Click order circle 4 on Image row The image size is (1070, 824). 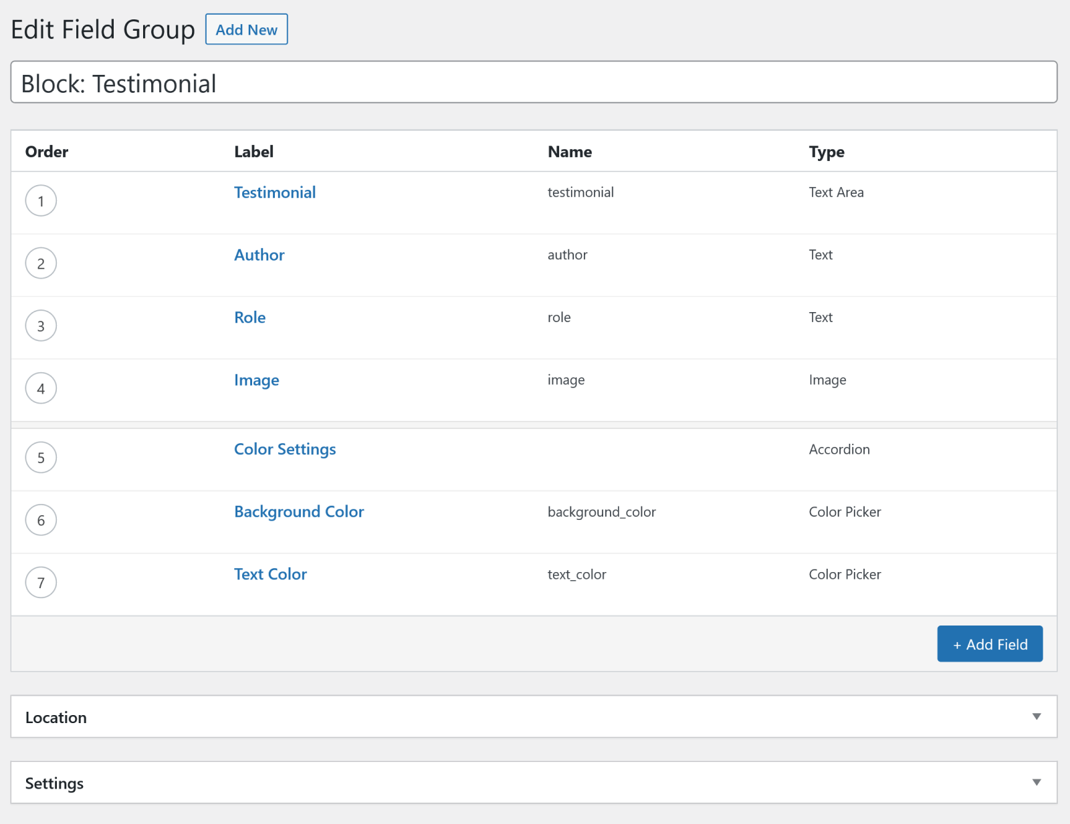pos(41,388)
